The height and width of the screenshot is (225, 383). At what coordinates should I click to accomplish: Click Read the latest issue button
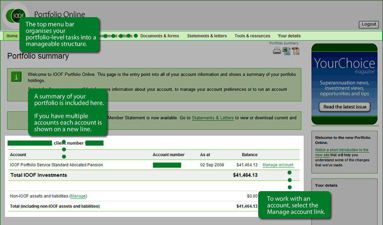point(345,107)
